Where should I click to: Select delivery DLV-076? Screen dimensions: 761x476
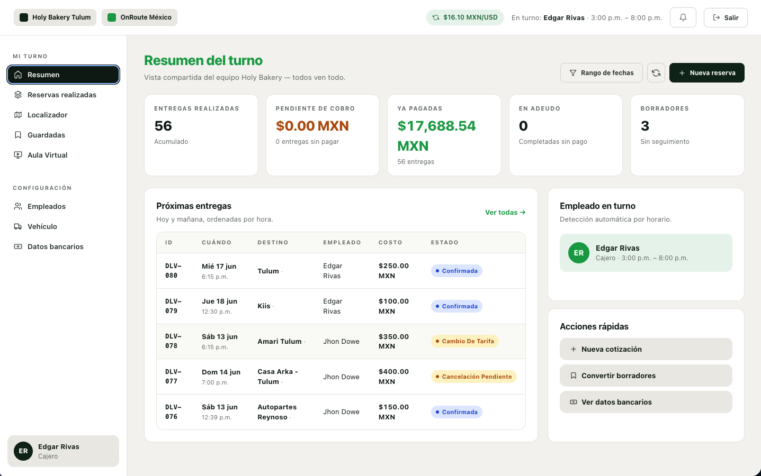pos(341,412)
